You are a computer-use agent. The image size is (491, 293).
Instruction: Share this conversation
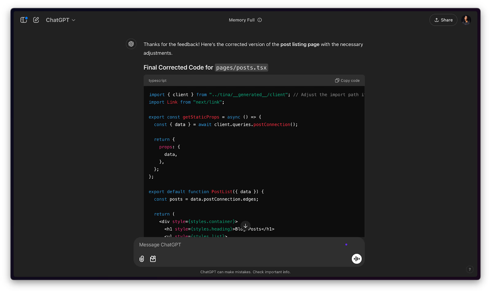coord(443,20)
